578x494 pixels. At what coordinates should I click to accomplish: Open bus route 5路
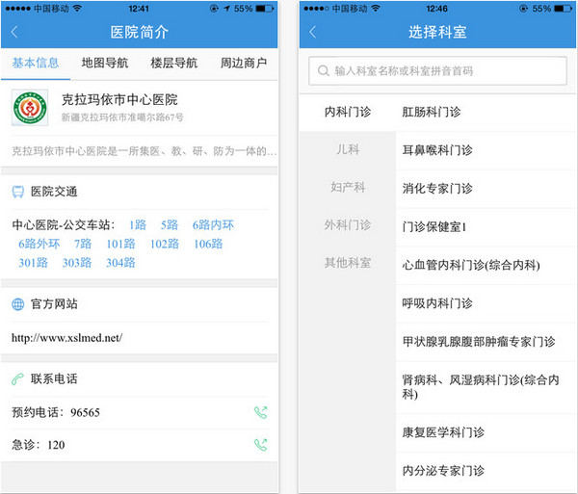pyautogui.click(x=170, y=224)
